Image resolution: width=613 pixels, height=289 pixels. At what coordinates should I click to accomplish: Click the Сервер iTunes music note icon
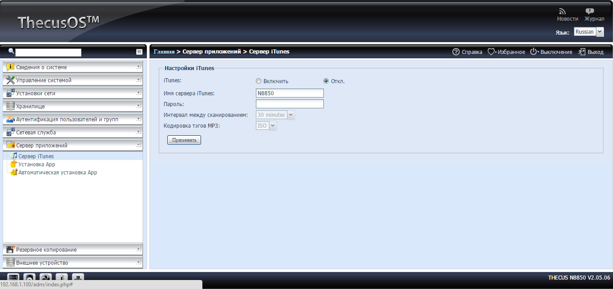coord(14,156)
